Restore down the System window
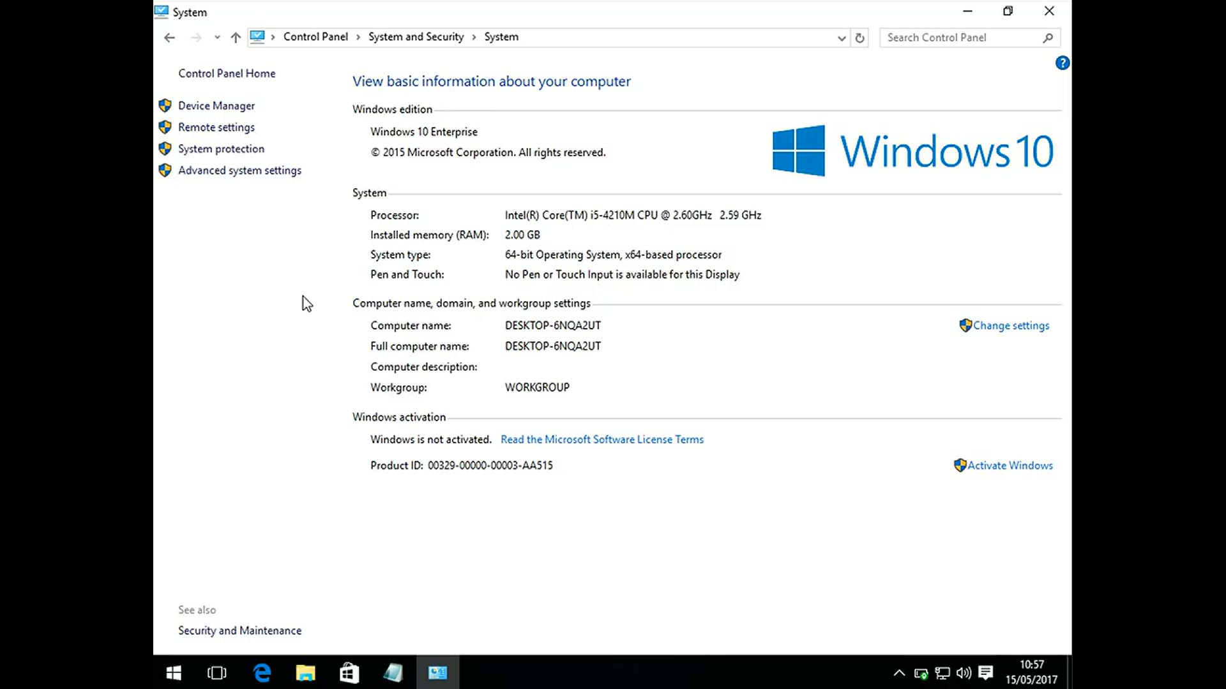The height and width of the screenshot is (689, 1226). [x=1008, y=11]
